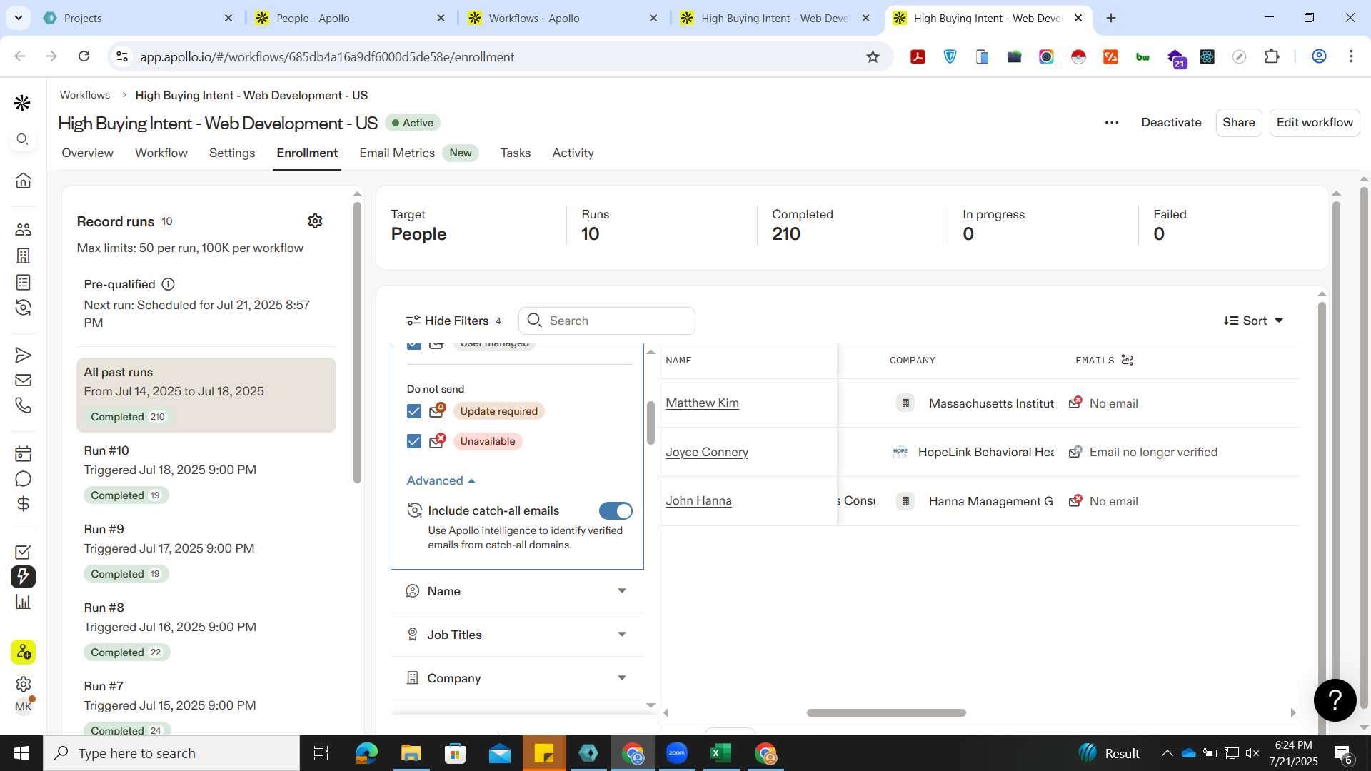This screenshot has width=1371, height=771.
Task: Switch to the Overview tab
Action: tap(87, 153)
